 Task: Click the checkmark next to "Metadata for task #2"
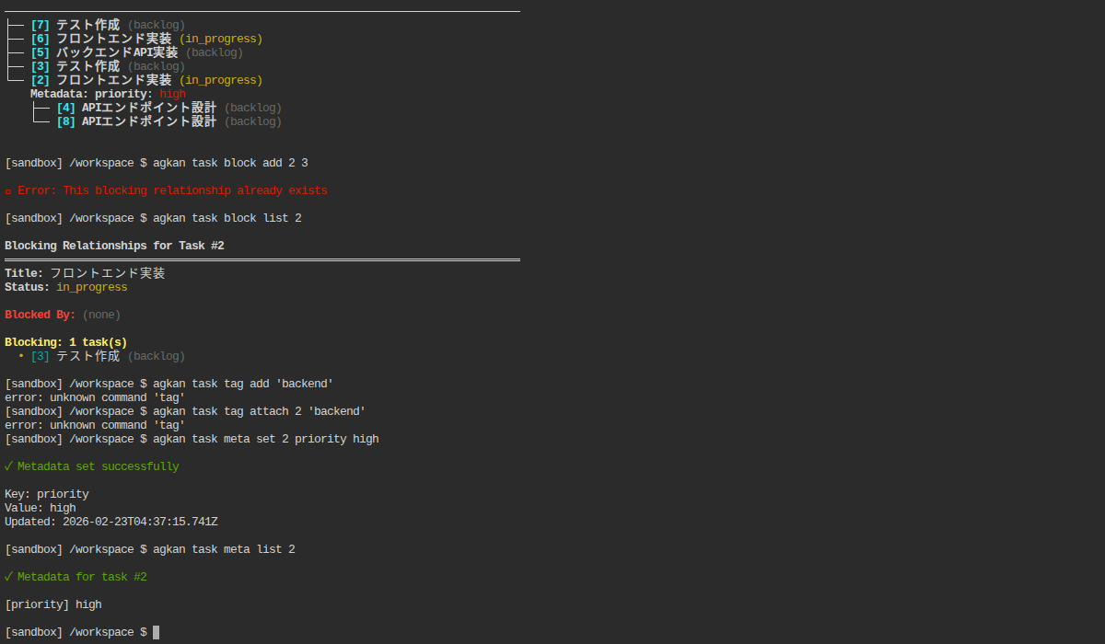(8, 577)
